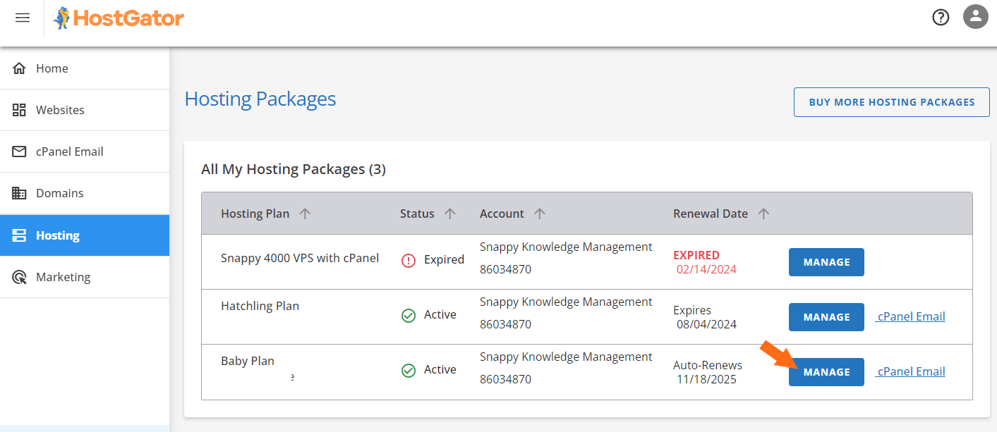Select the Marketing megaphone icon
997x432 pixels.
tap(16, 276)
